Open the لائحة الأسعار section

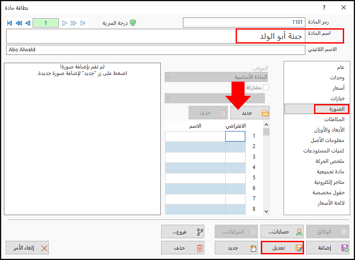[331, 203]
